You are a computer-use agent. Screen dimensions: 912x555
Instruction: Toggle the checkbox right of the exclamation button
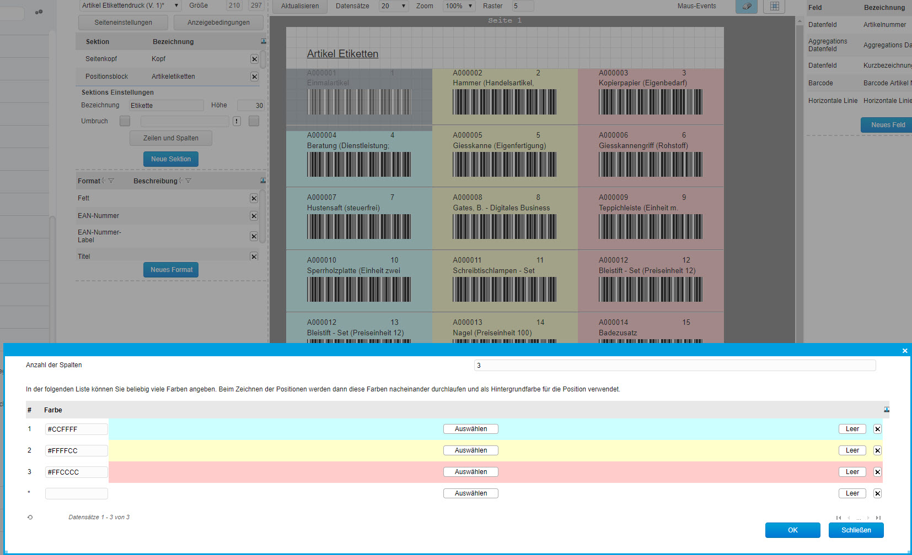click(254, 121)
